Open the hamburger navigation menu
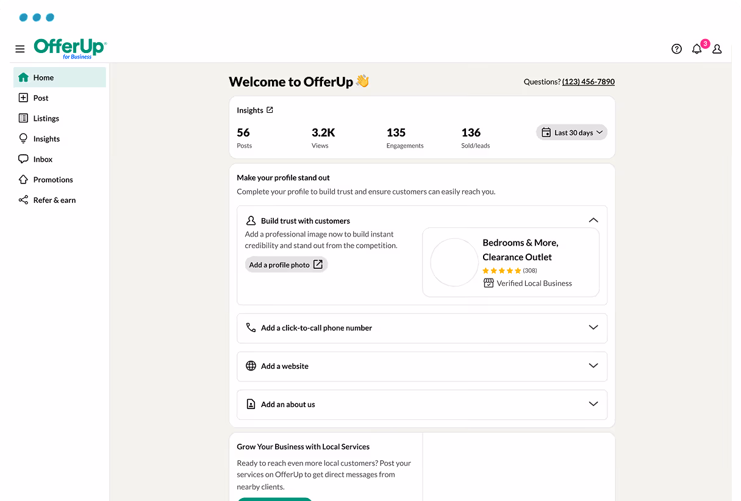 pos(20,49)
